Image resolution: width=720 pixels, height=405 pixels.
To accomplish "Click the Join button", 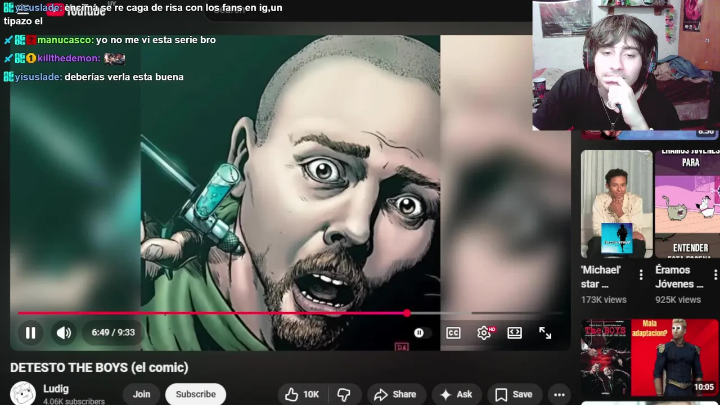I will [x=141, y=394].
